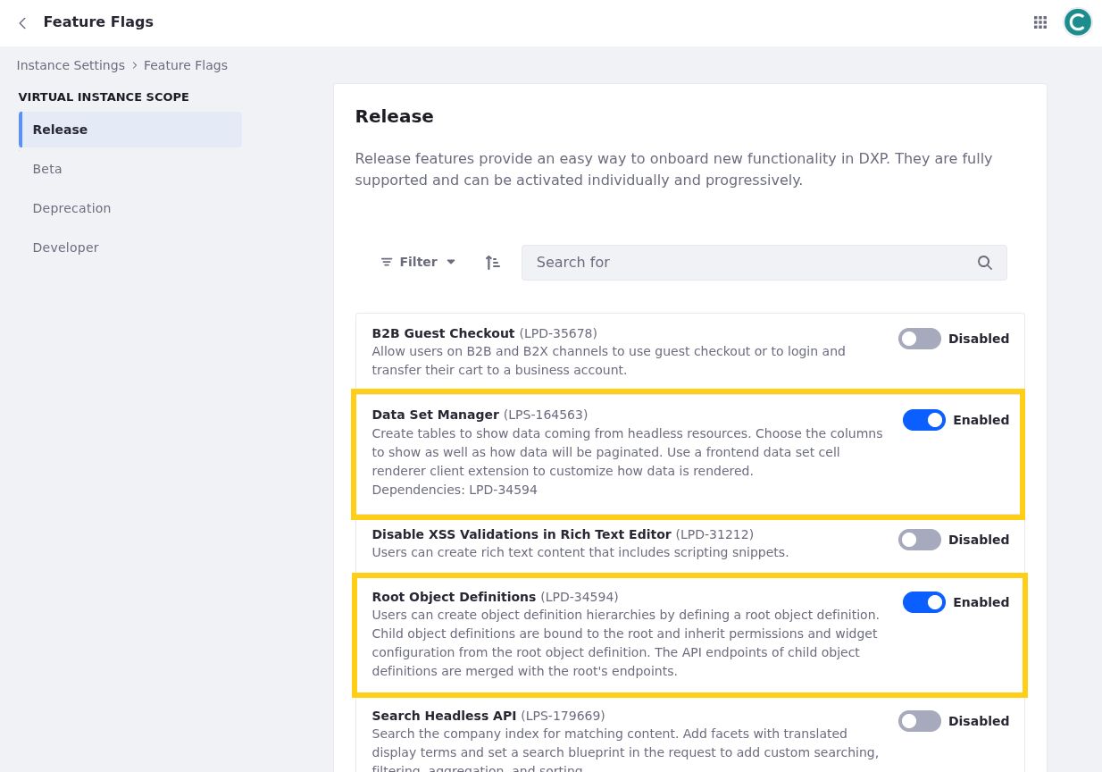This screenshot has width=1102, height=772.
Task: Click the Root Object Definitions title
Action: (454, 597)
